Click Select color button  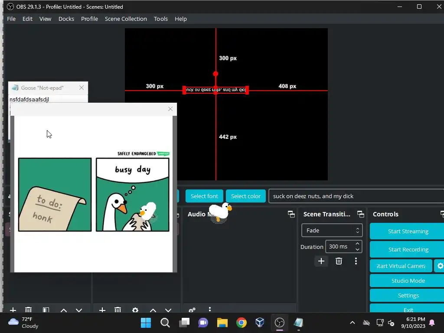click(245, 196)
